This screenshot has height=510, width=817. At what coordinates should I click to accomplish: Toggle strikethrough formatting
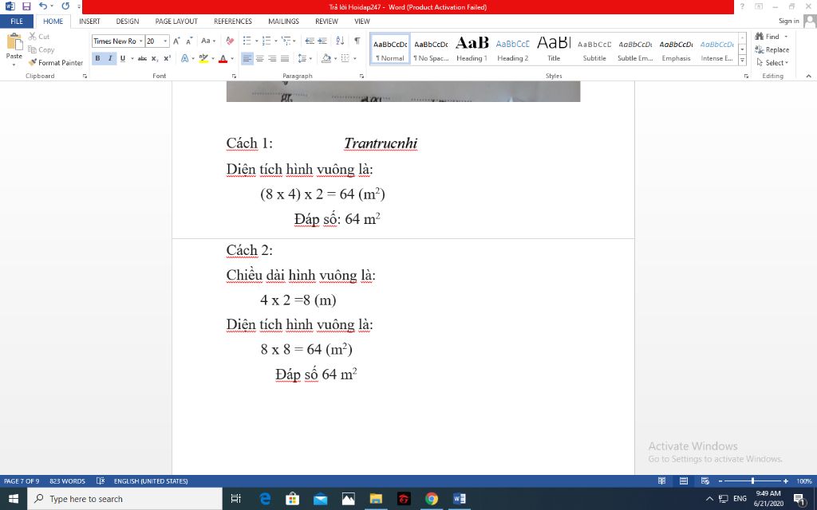tap(142, 58)
